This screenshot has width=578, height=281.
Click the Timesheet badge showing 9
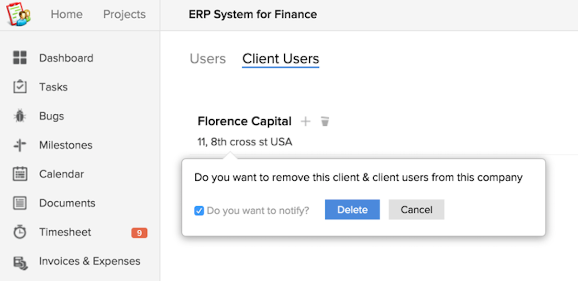(139, 233)
